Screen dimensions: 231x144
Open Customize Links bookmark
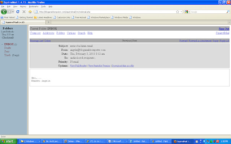[62, 17]
